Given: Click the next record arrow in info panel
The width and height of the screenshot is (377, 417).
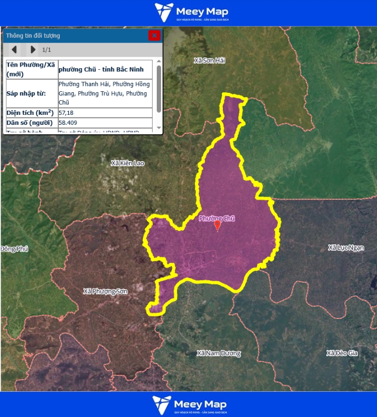Looking at the screenshot, I should (33, 49).
